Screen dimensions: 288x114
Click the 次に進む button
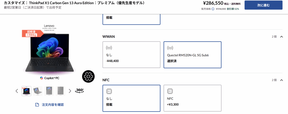[x=263, y=5]
